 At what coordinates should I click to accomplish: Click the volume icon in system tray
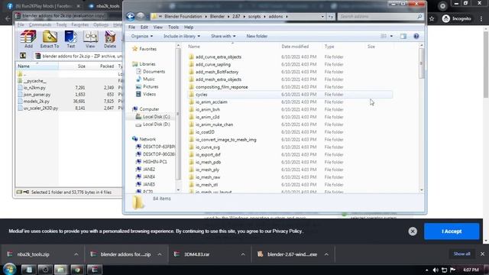pyautogui.click(x=436, y=270)
